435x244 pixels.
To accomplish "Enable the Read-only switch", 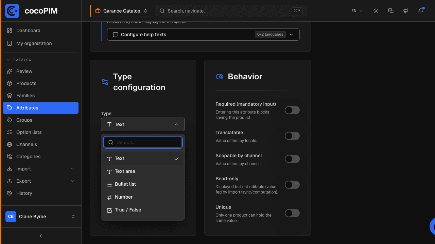I will 292,185.
